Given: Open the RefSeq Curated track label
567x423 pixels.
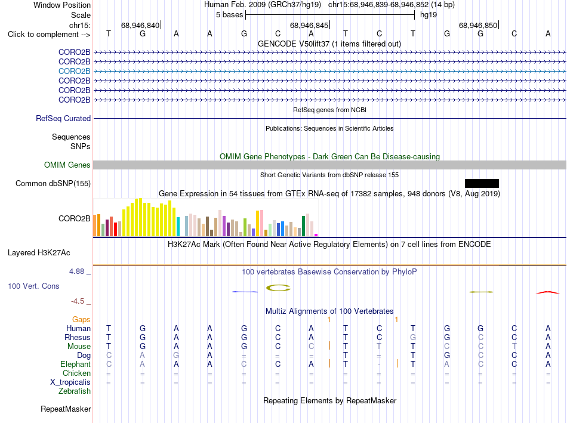Looking at the screenshot, I should 63,118.
